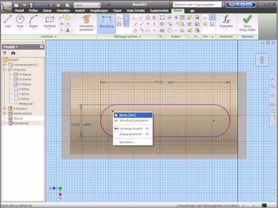
Task: Choose Ausgangsansicht in context menu
Action: (133, 134)
